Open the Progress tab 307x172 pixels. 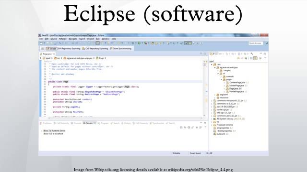103,123
